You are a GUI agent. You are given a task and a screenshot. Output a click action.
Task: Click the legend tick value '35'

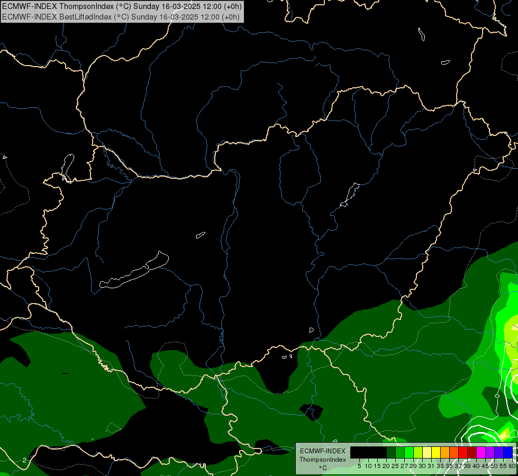point(449,466)
